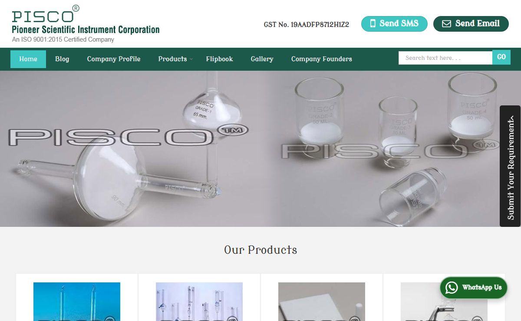Click the WhatsApp logo icon
Screen dimensions: 521x321
pyautogui.click(x=452, y=287)
